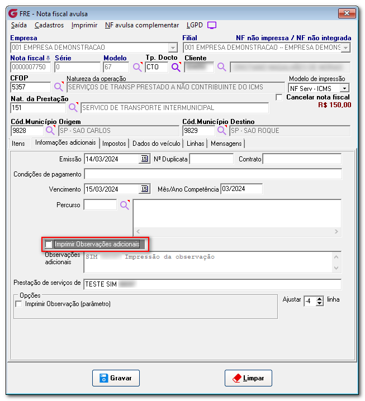This screenshot has width=365, height=401.
Task: Click the Emissão date field
Action: 112,159
